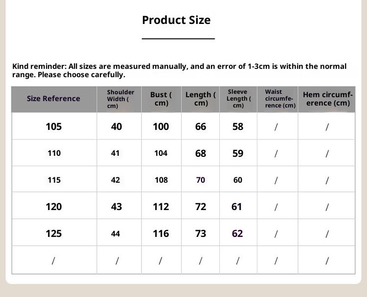Select the size 115 reference cell
Screen dimensions: 367x297
pos(54,180)
